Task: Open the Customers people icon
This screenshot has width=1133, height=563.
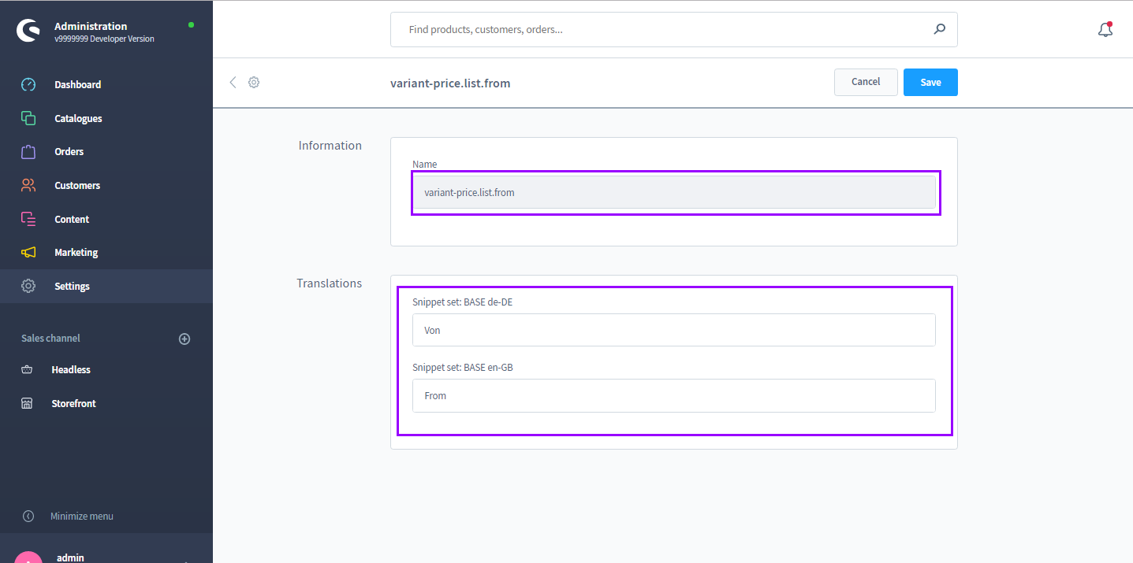Action: pyautogui.click(x=28, y=185)
